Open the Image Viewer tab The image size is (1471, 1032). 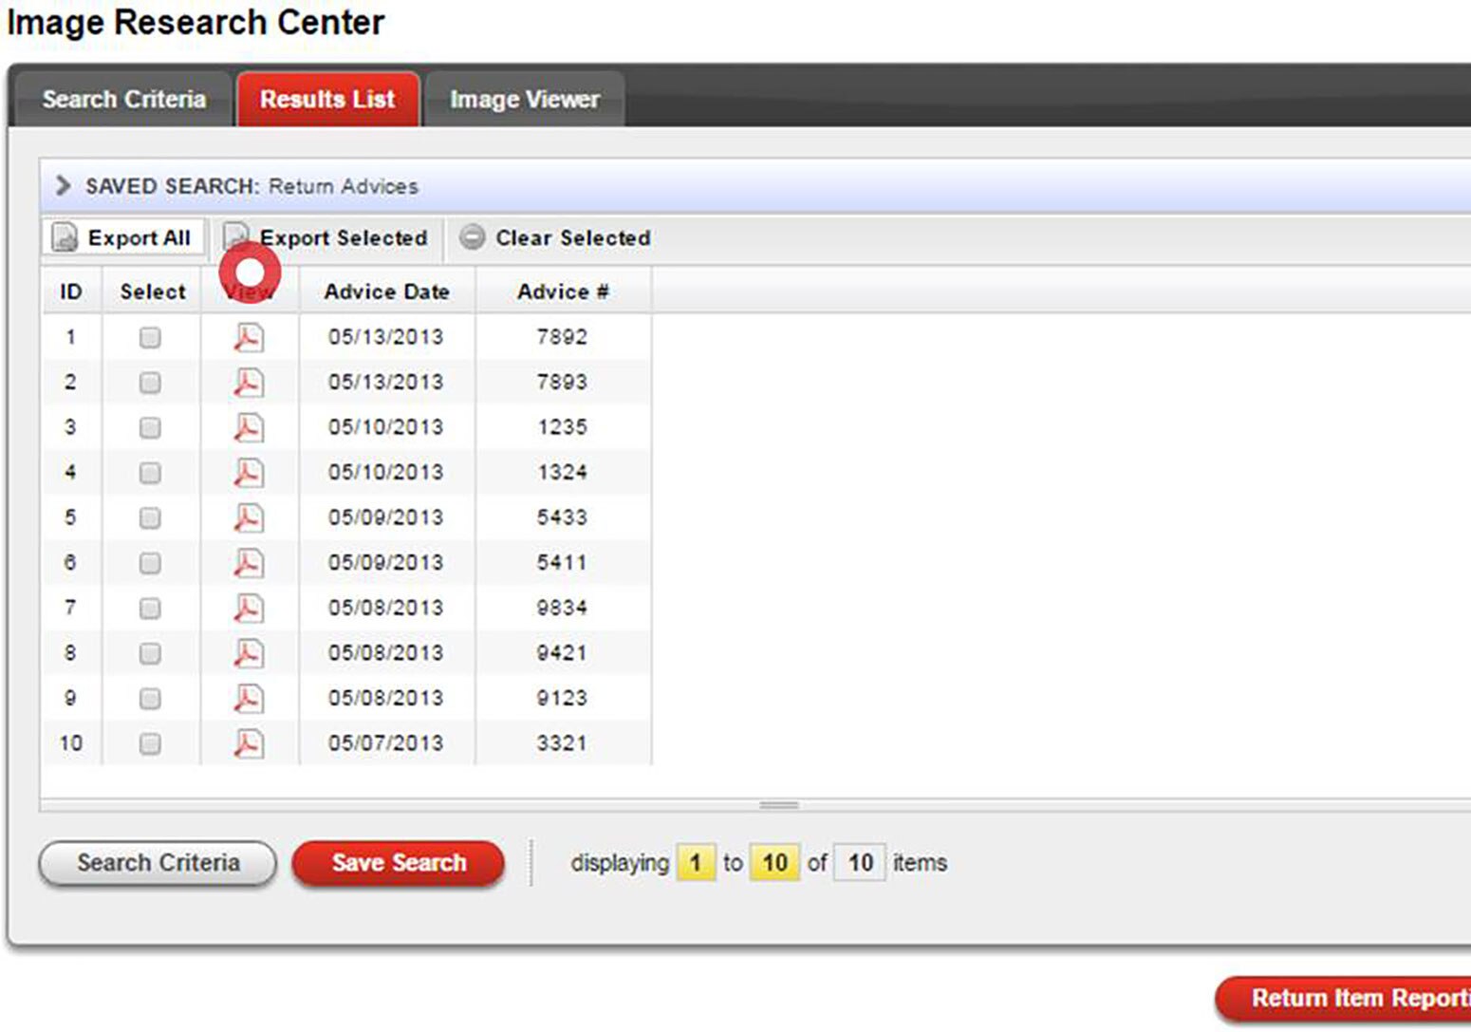[524, 100]
